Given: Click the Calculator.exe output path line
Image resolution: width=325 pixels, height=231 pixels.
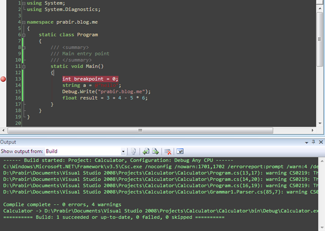Looking at the screenshot, I should tap(160, 211).
